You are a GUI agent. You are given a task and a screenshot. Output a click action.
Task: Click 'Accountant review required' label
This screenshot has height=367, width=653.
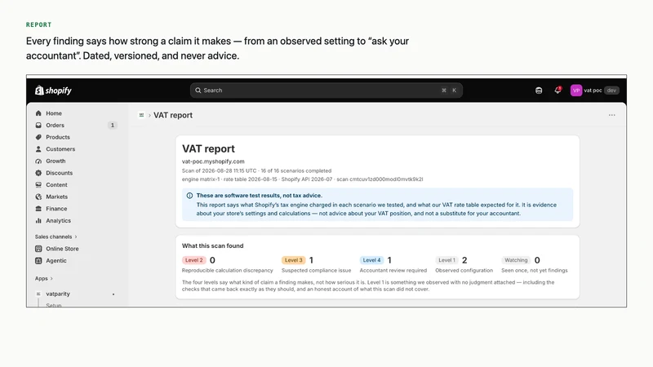pos(393,271)
